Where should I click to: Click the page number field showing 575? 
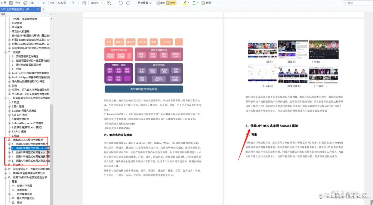(53, 3)
